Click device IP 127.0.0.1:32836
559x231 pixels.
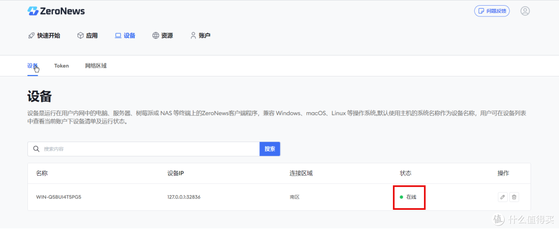184,197
